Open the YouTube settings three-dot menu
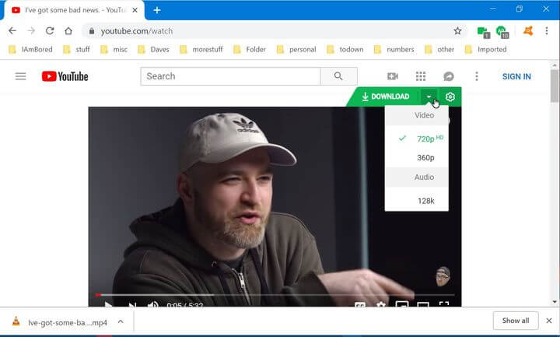Image resolution: width=560 pixels, height=337 pixels. click(477, 76)
